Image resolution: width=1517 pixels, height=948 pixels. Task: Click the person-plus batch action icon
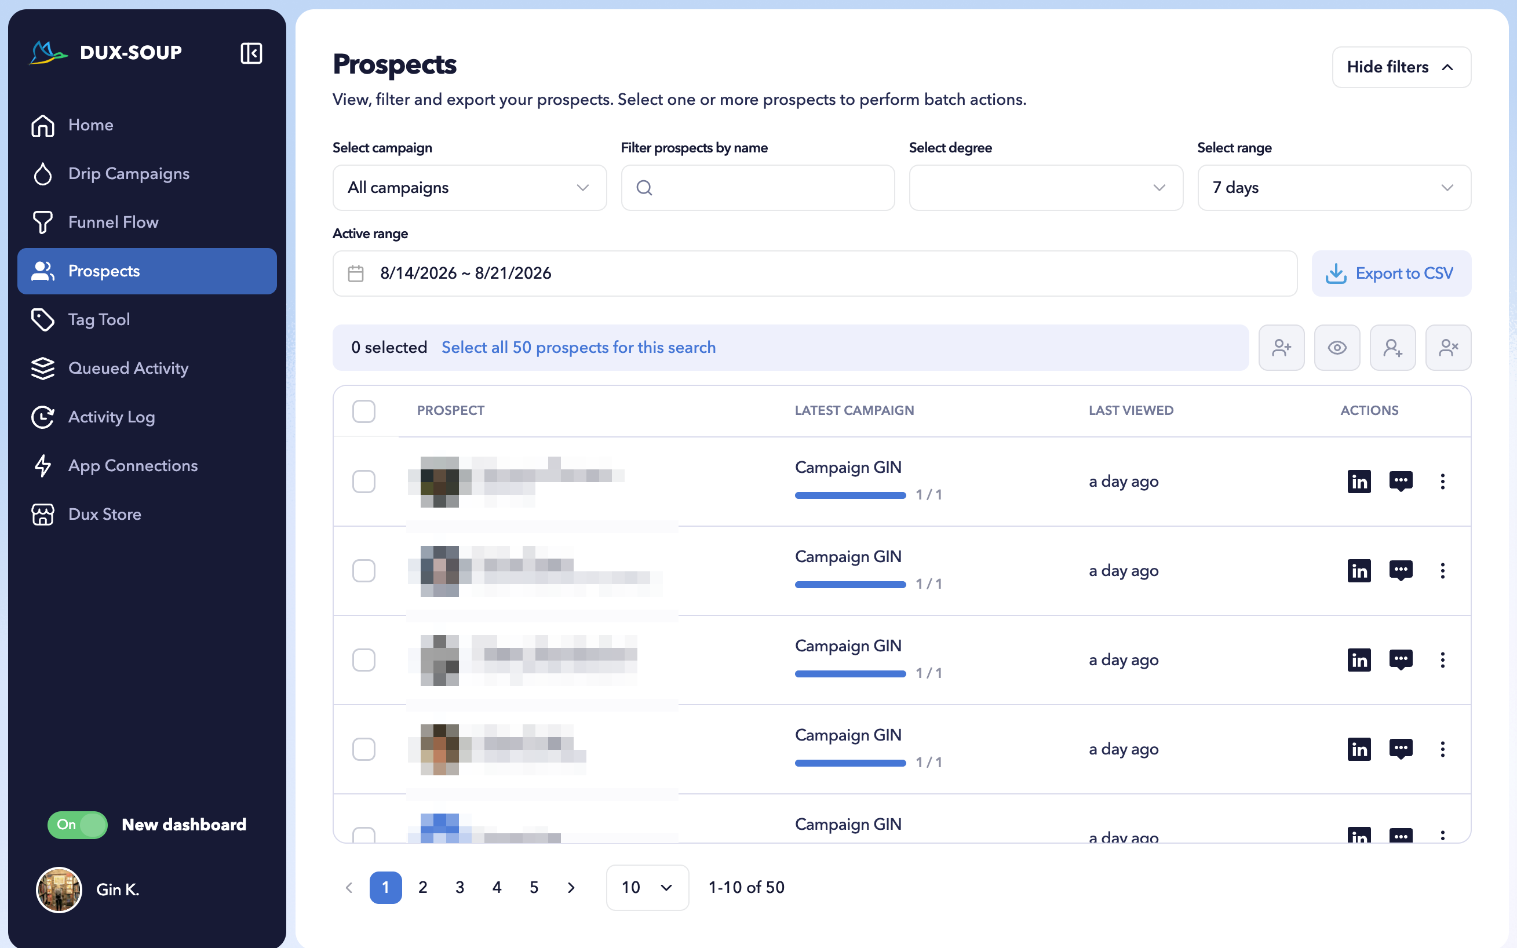pyautogui.click(x=1392, y=347)
